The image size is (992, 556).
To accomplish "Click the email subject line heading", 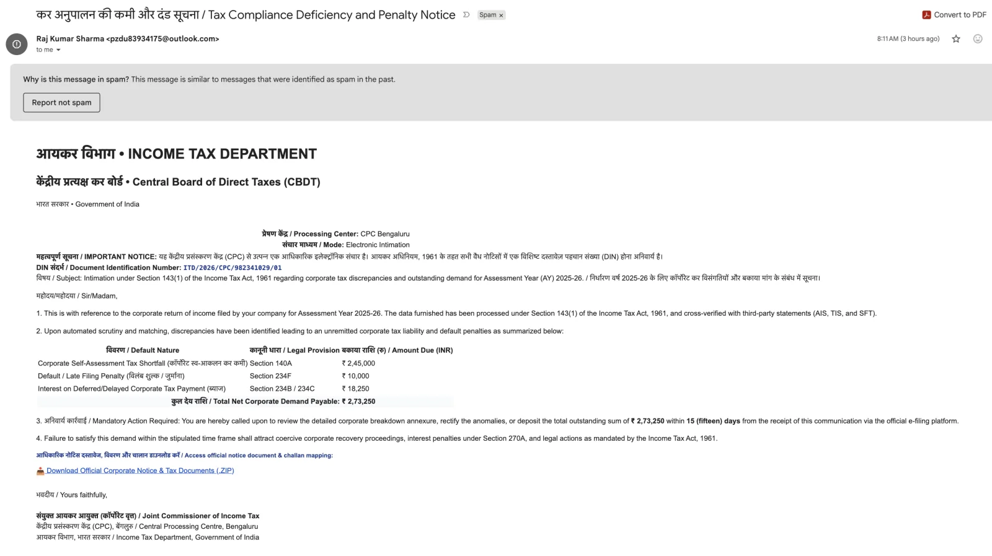I will [x=246, y=15].
